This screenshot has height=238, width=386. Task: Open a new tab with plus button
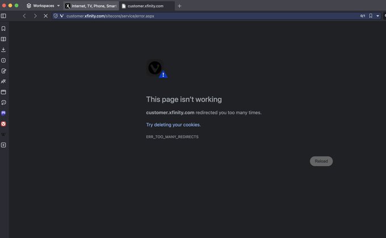coord(179,6)
